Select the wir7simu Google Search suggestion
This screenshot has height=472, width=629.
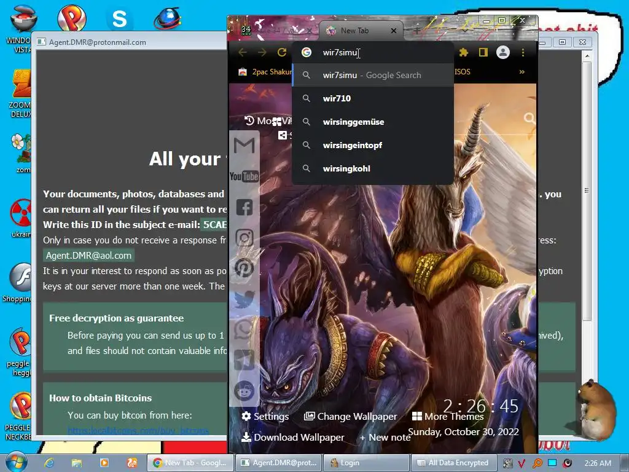(373, 75)
